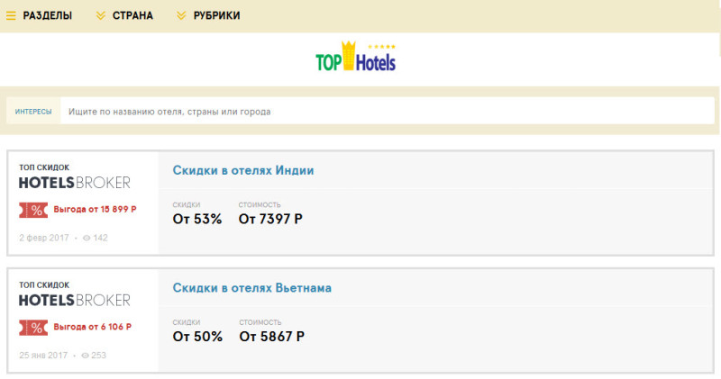
Task: Click the eye views icon showing 142
Action: 87,238
